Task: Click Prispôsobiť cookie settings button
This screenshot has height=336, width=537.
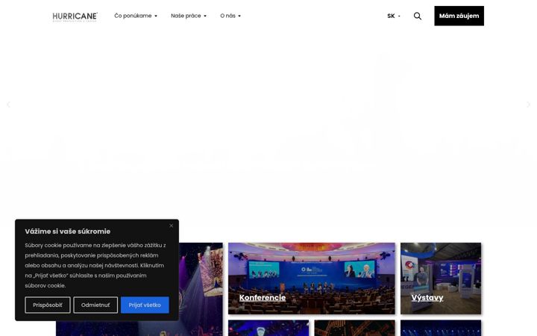Action: tap(48, 305)
